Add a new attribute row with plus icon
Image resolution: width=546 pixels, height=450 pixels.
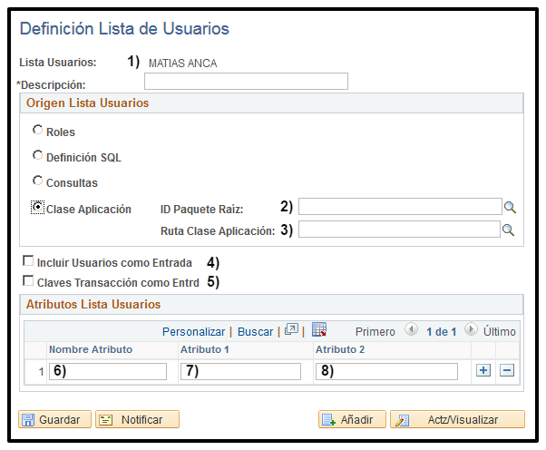(x=483, y=370)
